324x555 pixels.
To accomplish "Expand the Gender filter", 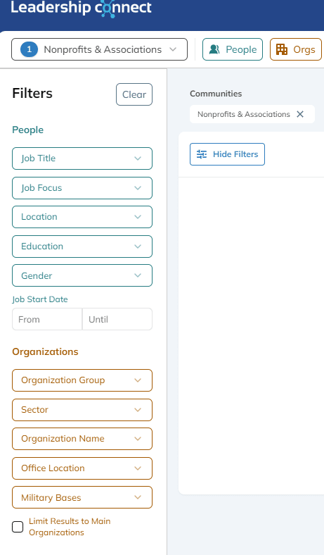I will point(82,275).
